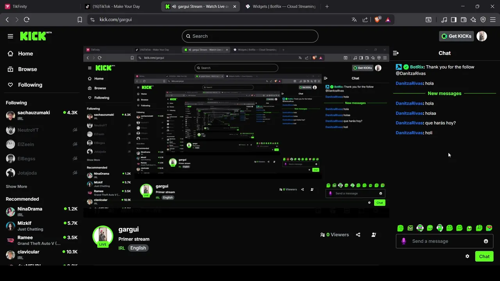Click the bookmark icon in address bar
Viewport: 500px width, 281px height.
click(80, 20)
